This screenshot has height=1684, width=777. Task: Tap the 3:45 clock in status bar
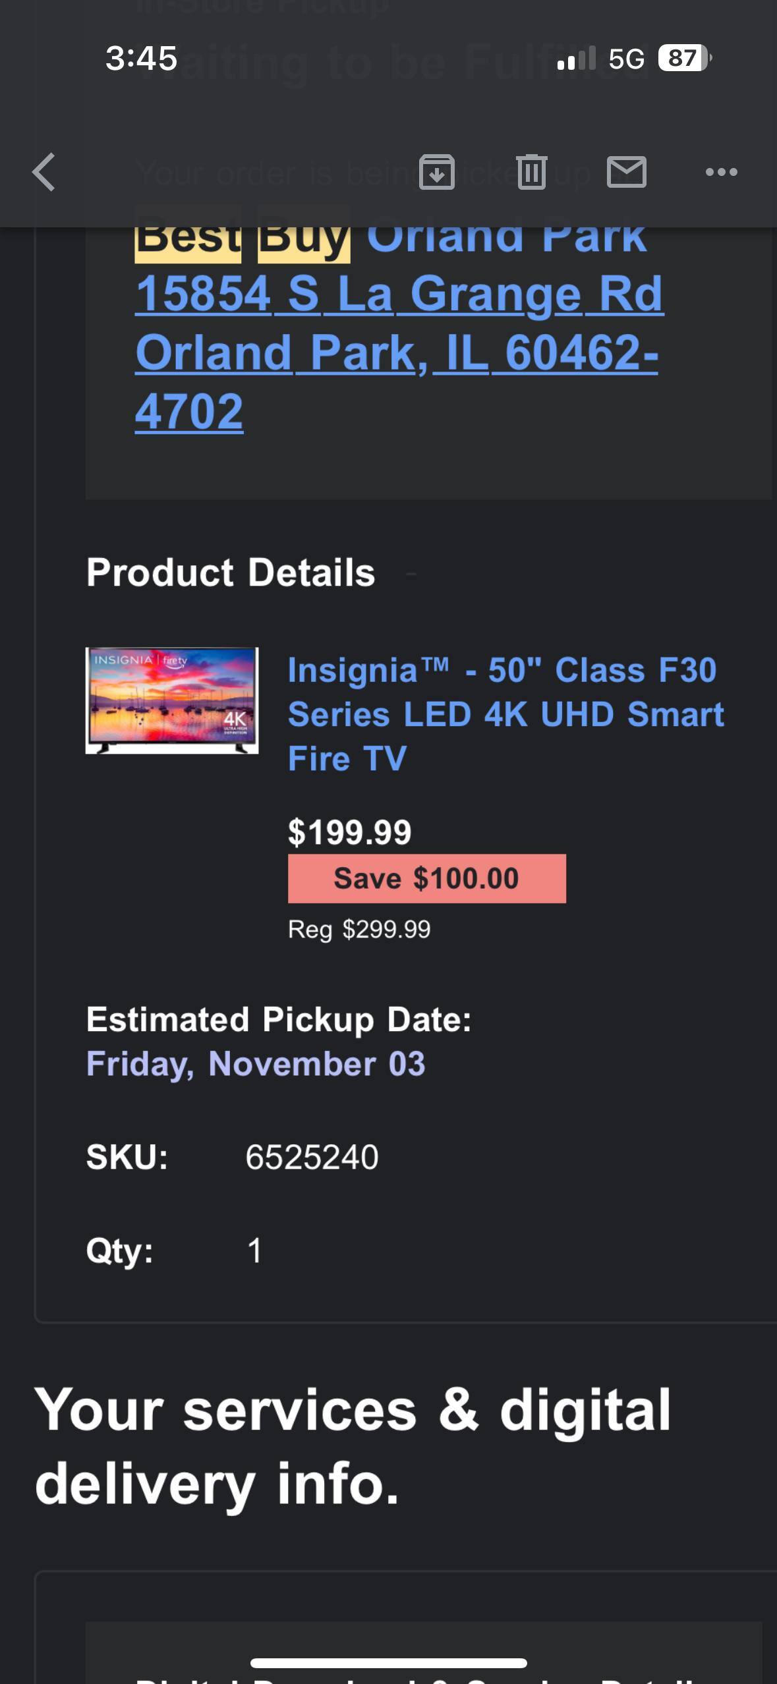coord(141,58)
